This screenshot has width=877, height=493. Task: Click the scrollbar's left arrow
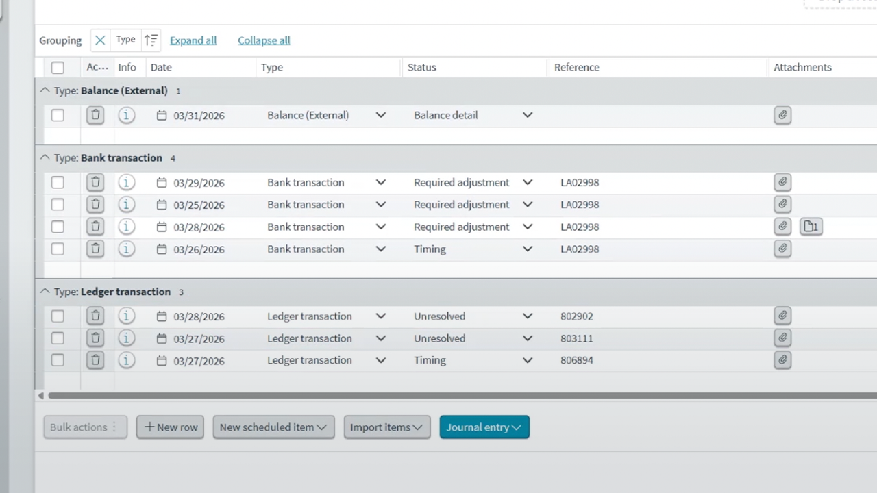point(41,395)
